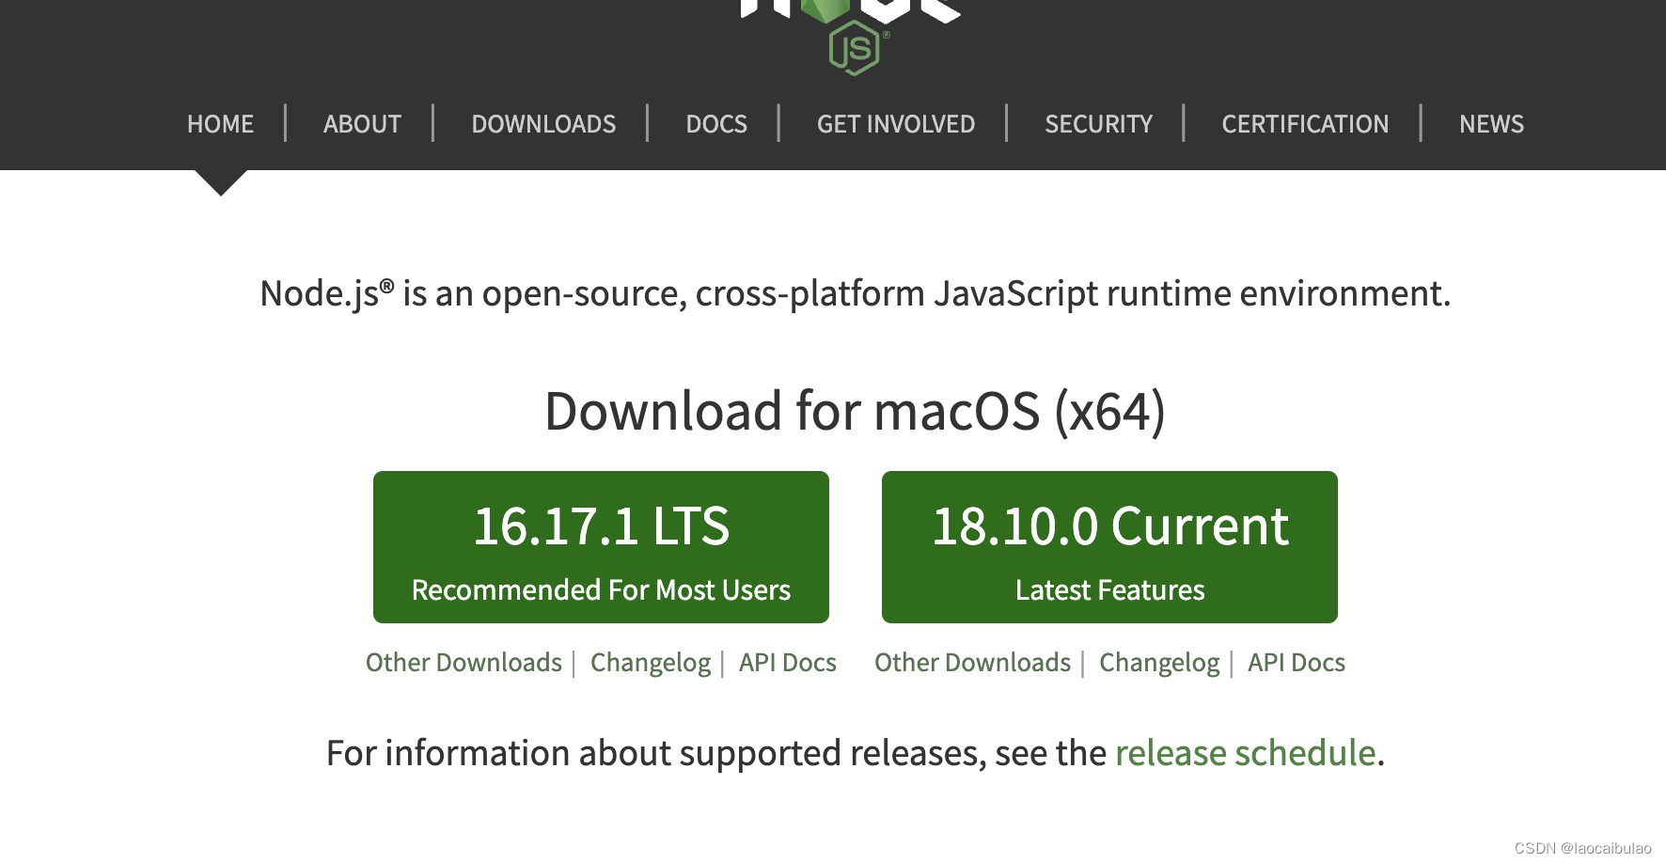Open API Docs under 18.10.0 Current
The width and height of the screenshot is (1666, 863).
coord(1297,663)
